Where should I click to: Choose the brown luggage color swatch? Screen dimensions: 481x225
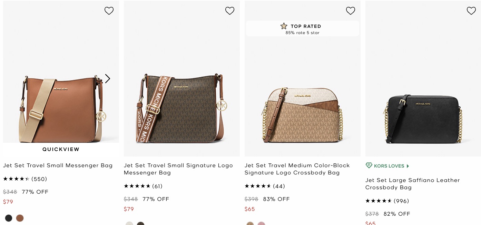click(x=20, y=218)
